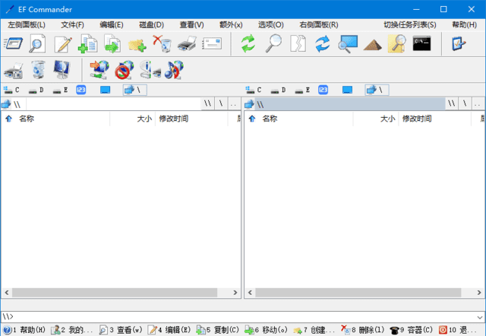Screen dimensions: 486x336
Task: Click the left panel \\ network root button
Action: 207,104
